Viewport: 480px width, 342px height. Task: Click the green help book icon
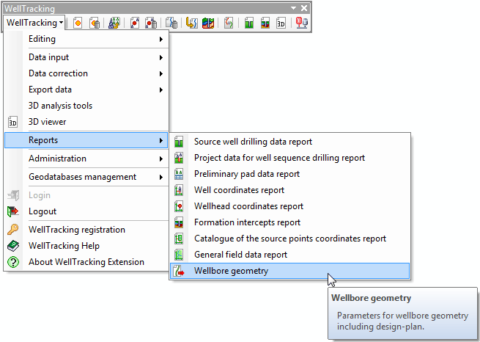13,246
